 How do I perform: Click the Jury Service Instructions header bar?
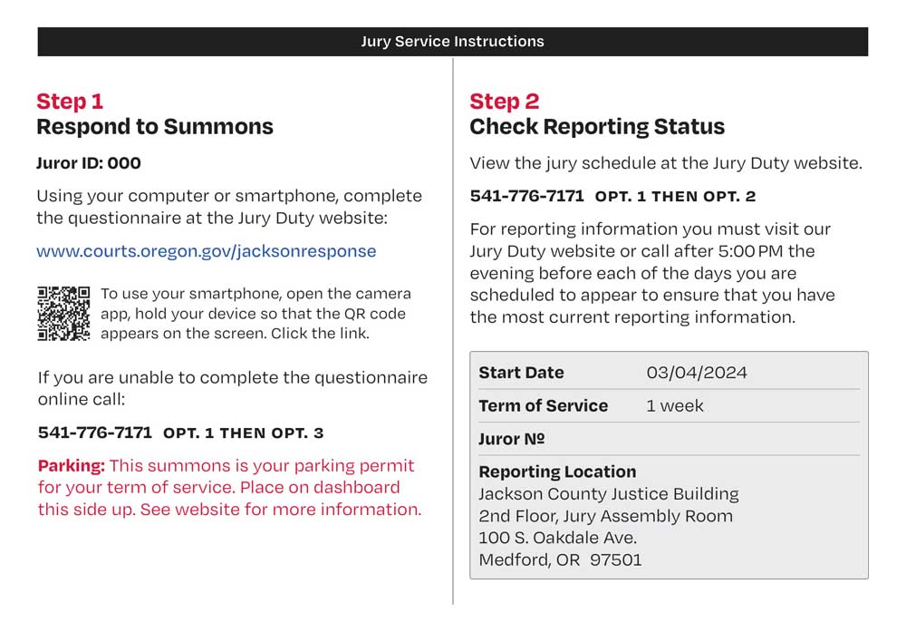tap(452, 42)
